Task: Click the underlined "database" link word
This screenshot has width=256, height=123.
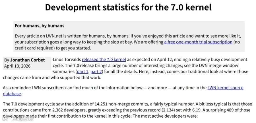Action: click(12, 94)
